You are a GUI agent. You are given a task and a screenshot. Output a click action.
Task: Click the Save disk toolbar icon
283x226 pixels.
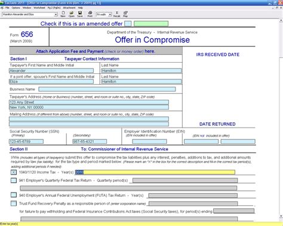tap(80, 14)
